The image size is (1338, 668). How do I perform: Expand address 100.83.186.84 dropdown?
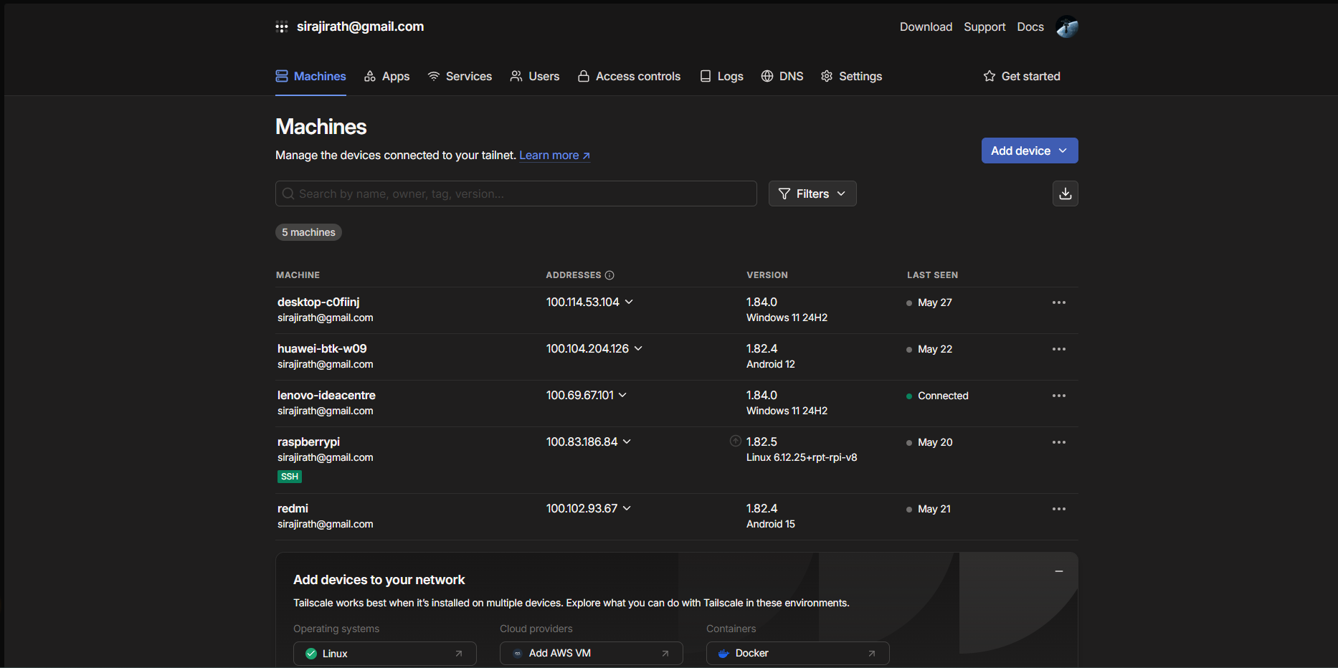(627, 442)
